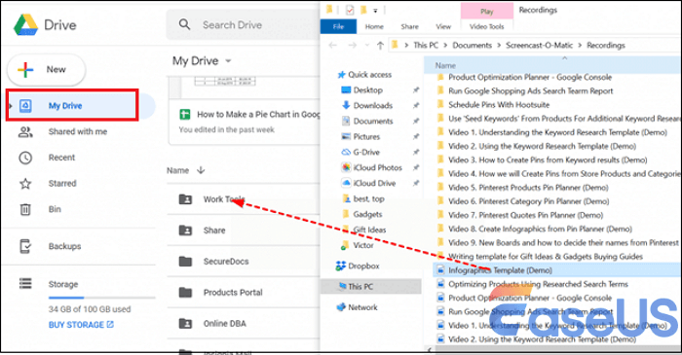
Task: Click Documents in the address bar
Action: (x=472, y=45)
